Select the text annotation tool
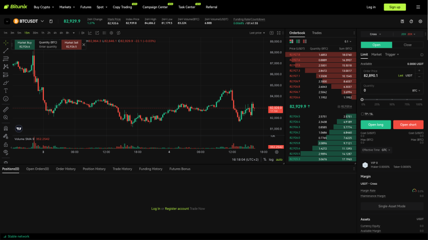This screenshot has width=428, height=240. coord(6,90)
